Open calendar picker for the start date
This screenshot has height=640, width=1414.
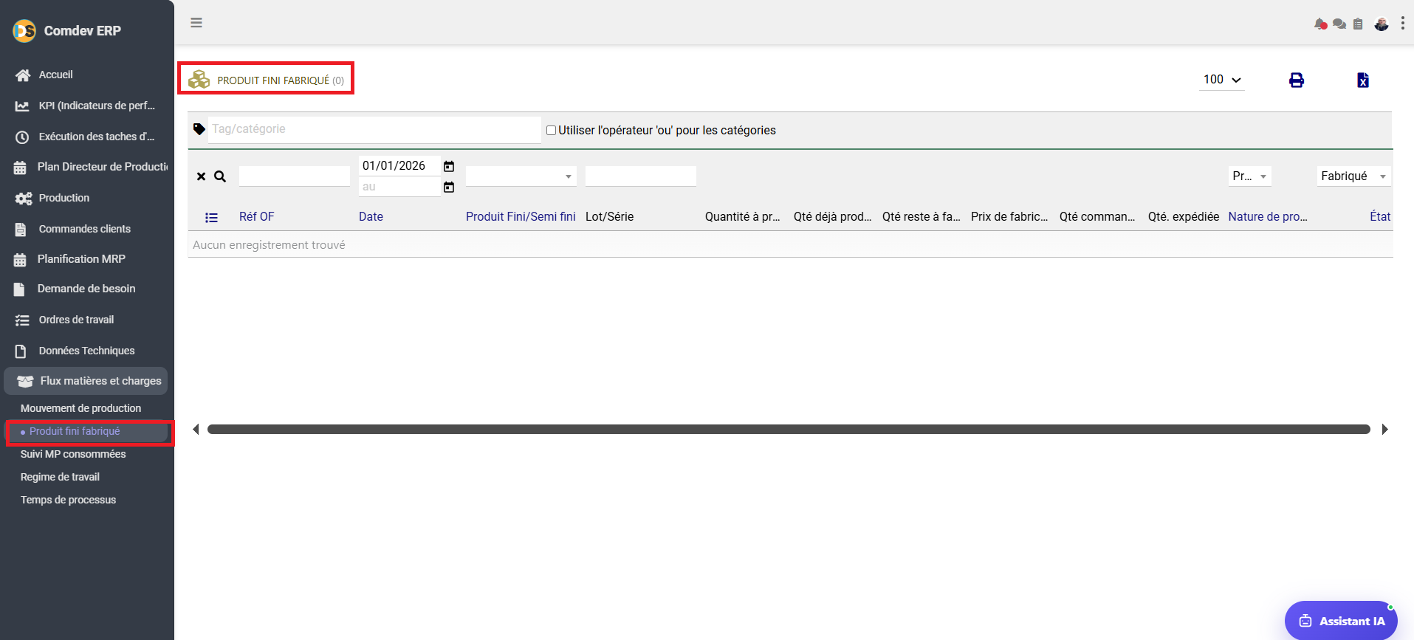449,166
